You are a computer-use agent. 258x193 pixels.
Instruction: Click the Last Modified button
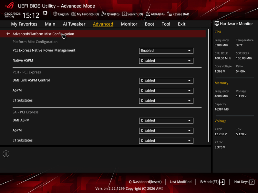[x=181, y=182]
